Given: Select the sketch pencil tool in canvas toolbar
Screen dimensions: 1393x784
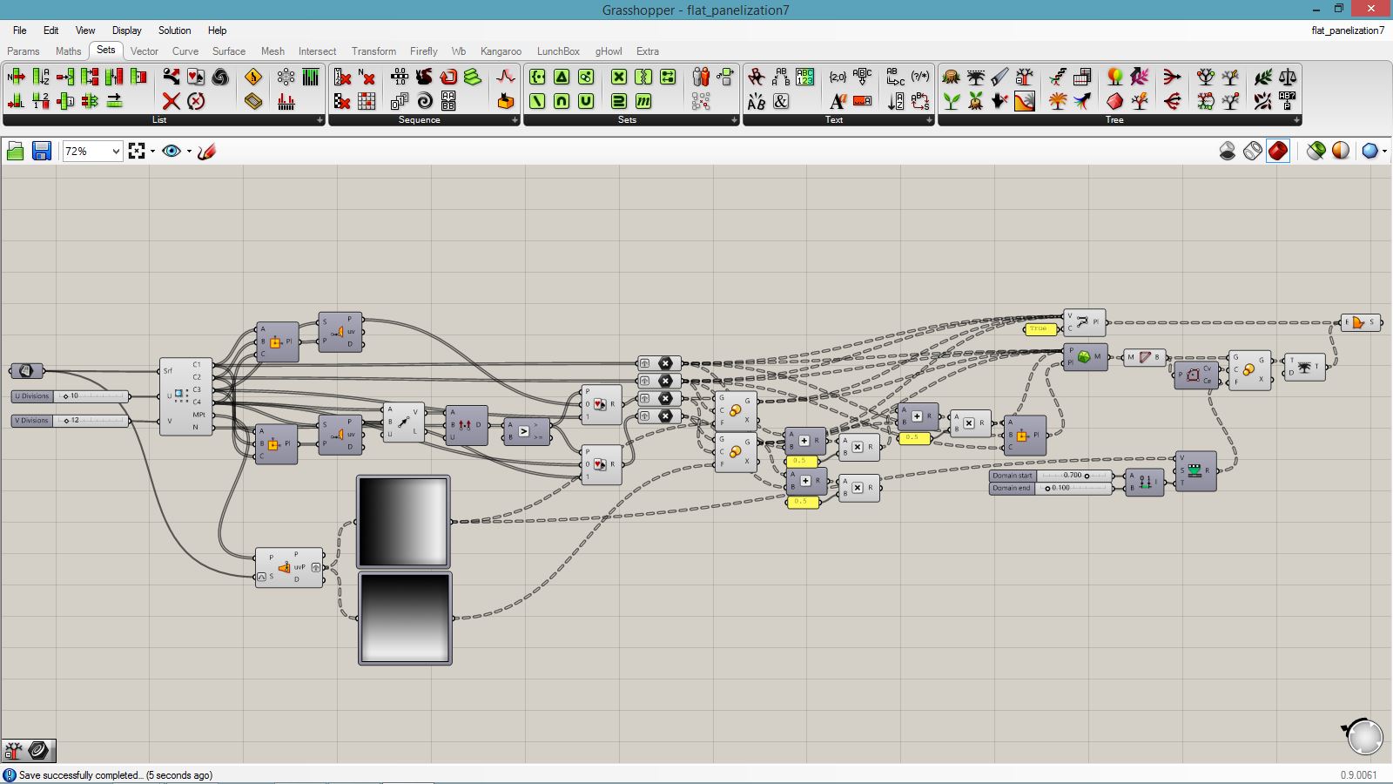Looking at the screenshot, I should coord(206,152).
